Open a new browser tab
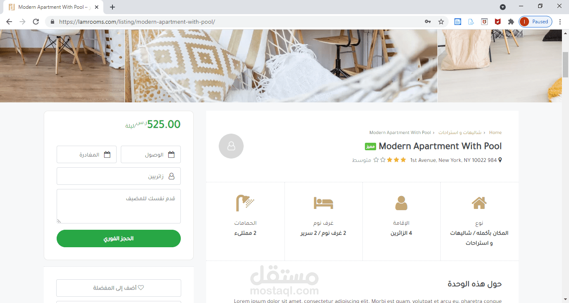This screenshot has width=569, height=303. click(x=112, y=7)
